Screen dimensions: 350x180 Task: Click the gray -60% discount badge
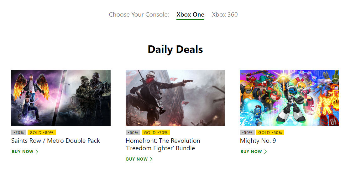[x=133, y=132]
